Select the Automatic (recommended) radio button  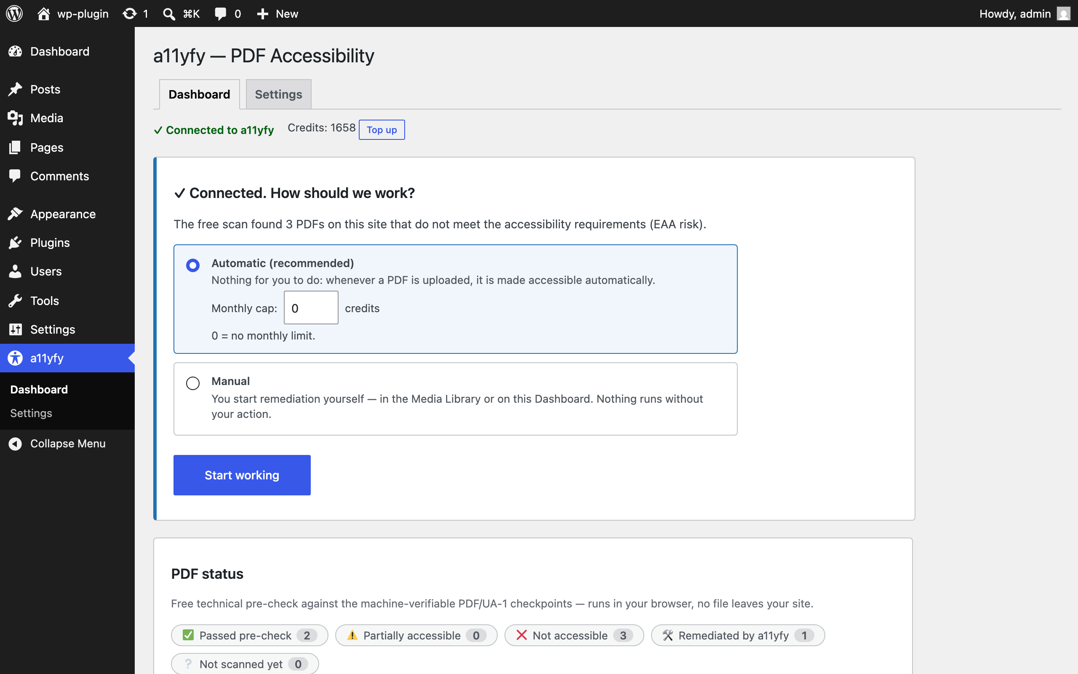click(x=193, y=265)
